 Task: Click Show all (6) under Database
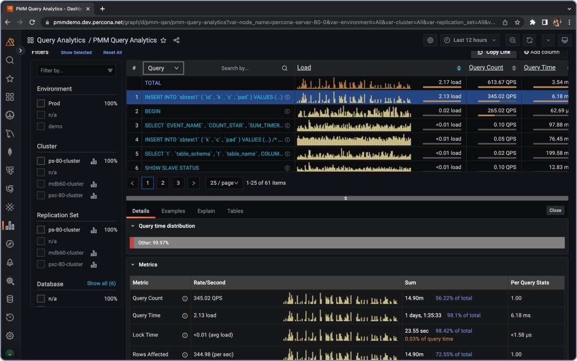tap(101, 283)
